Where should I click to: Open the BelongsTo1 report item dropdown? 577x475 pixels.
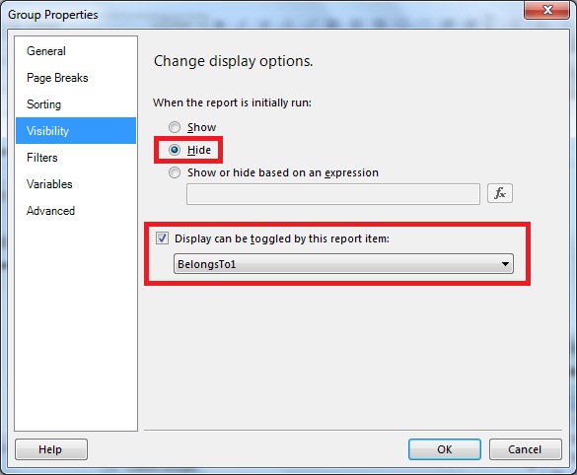343,263
